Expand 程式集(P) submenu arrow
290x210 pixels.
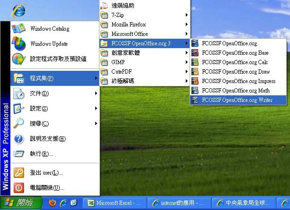point(96,78)
